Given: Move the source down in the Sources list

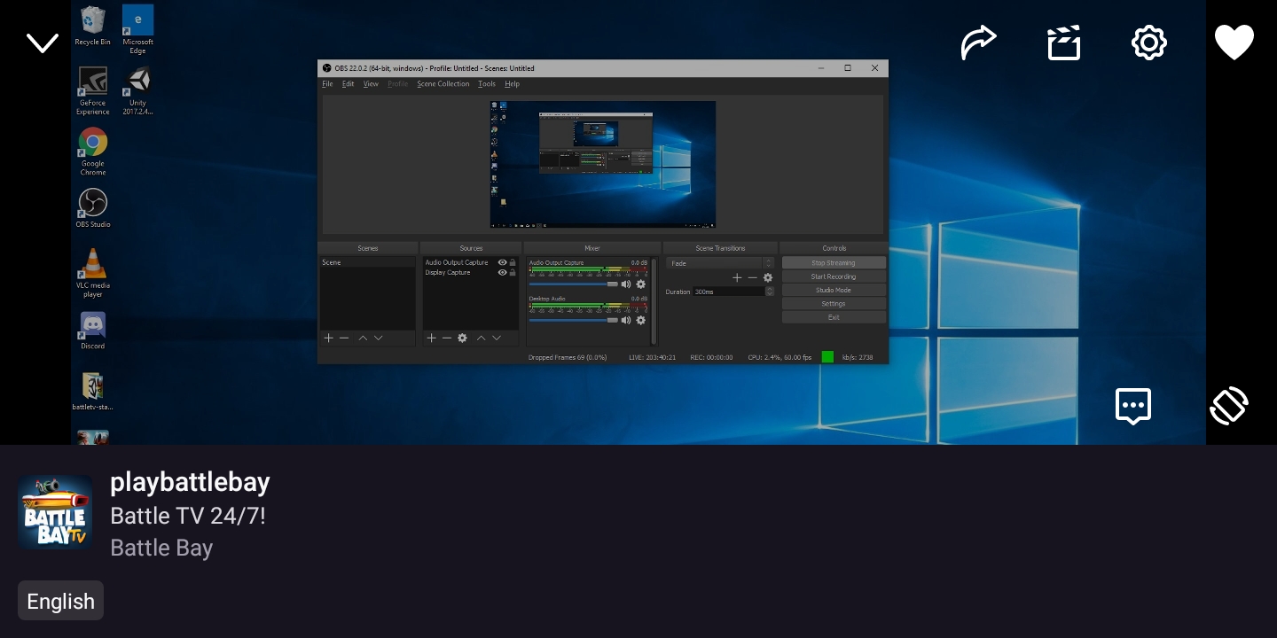Looking at the screenshot, I should tap(497, 338).
